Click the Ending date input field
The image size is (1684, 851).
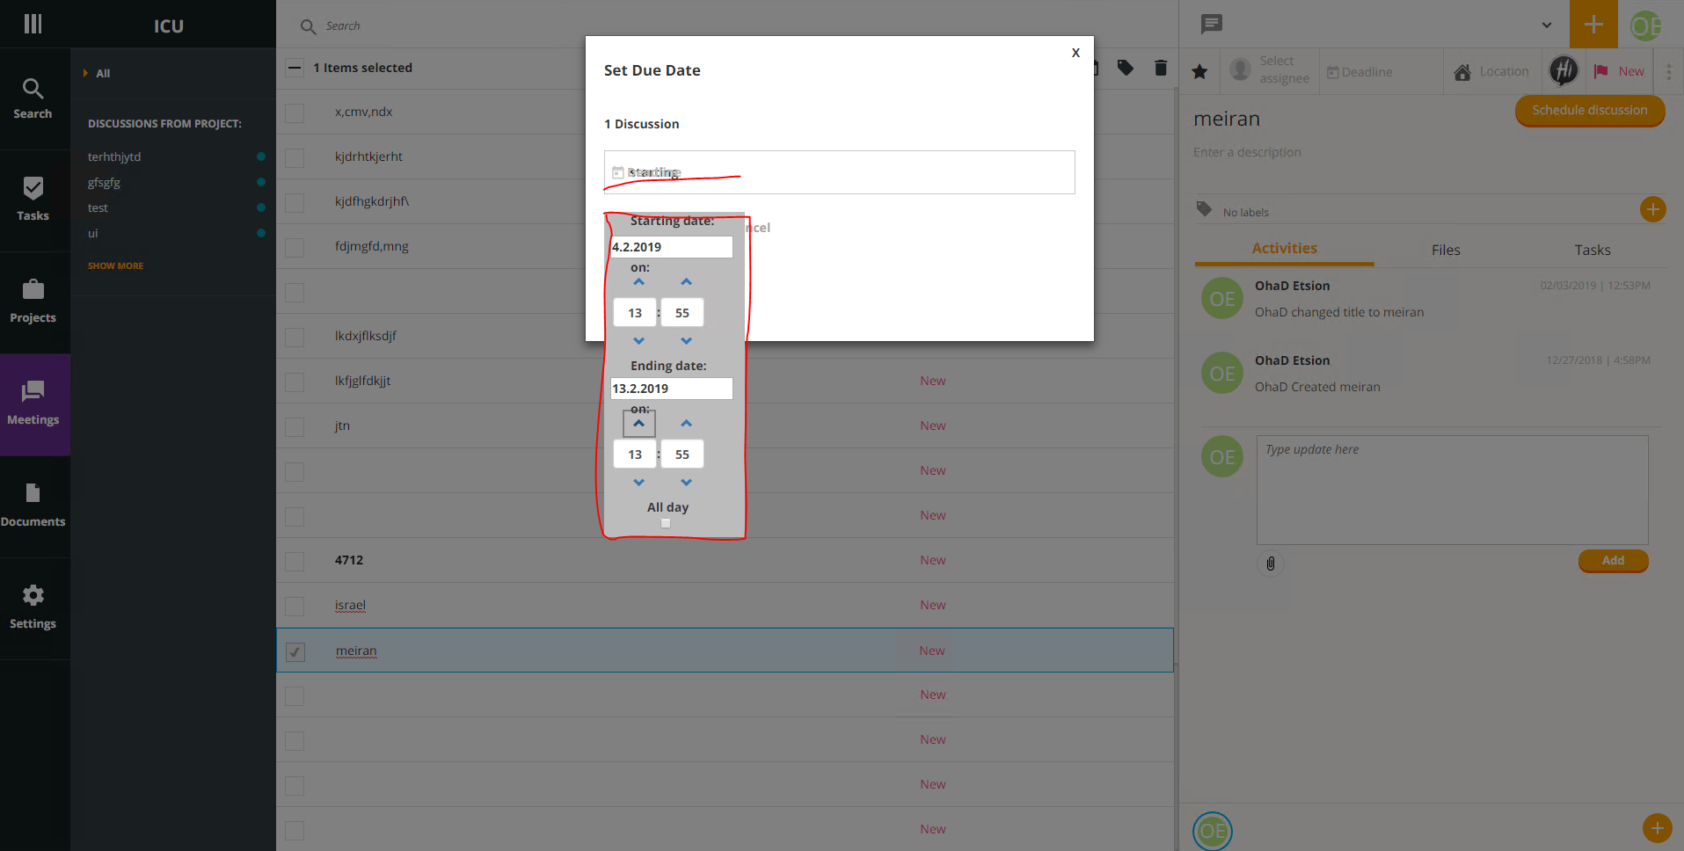(x=672, y=389)
